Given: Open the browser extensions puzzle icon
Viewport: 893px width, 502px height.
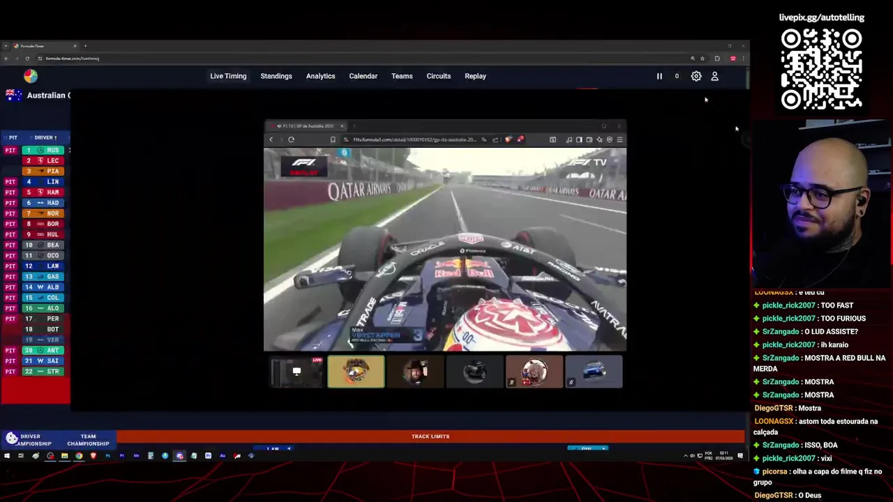Looking at the screenshot, I should pos(717,59).
